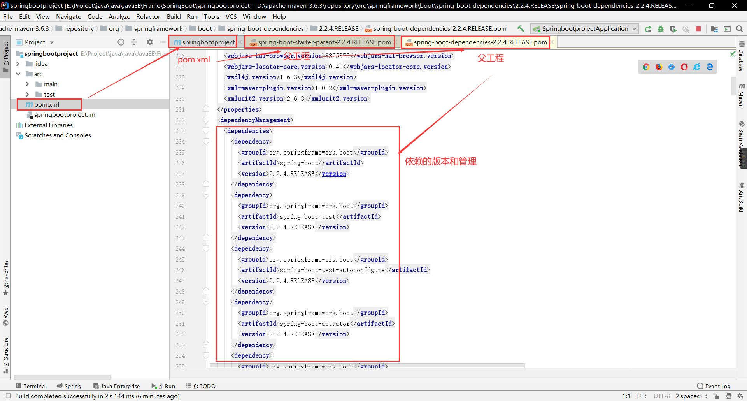Change indentation via 2 spaces* selector
The height and width of the screenshot is (401, 747).
691,396
